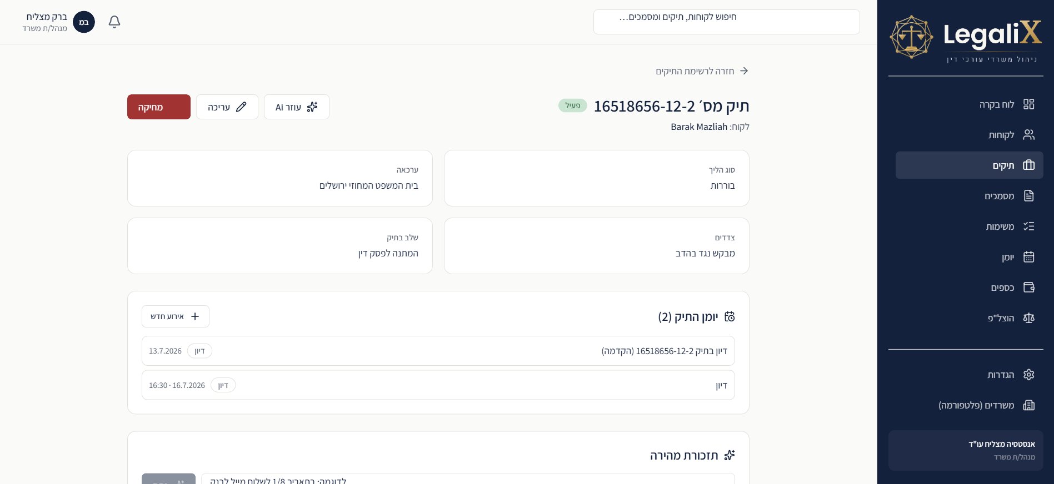
Task: Click the case title תיק מס׳ 16518656-12-2
Action: [x=671, y=106]
